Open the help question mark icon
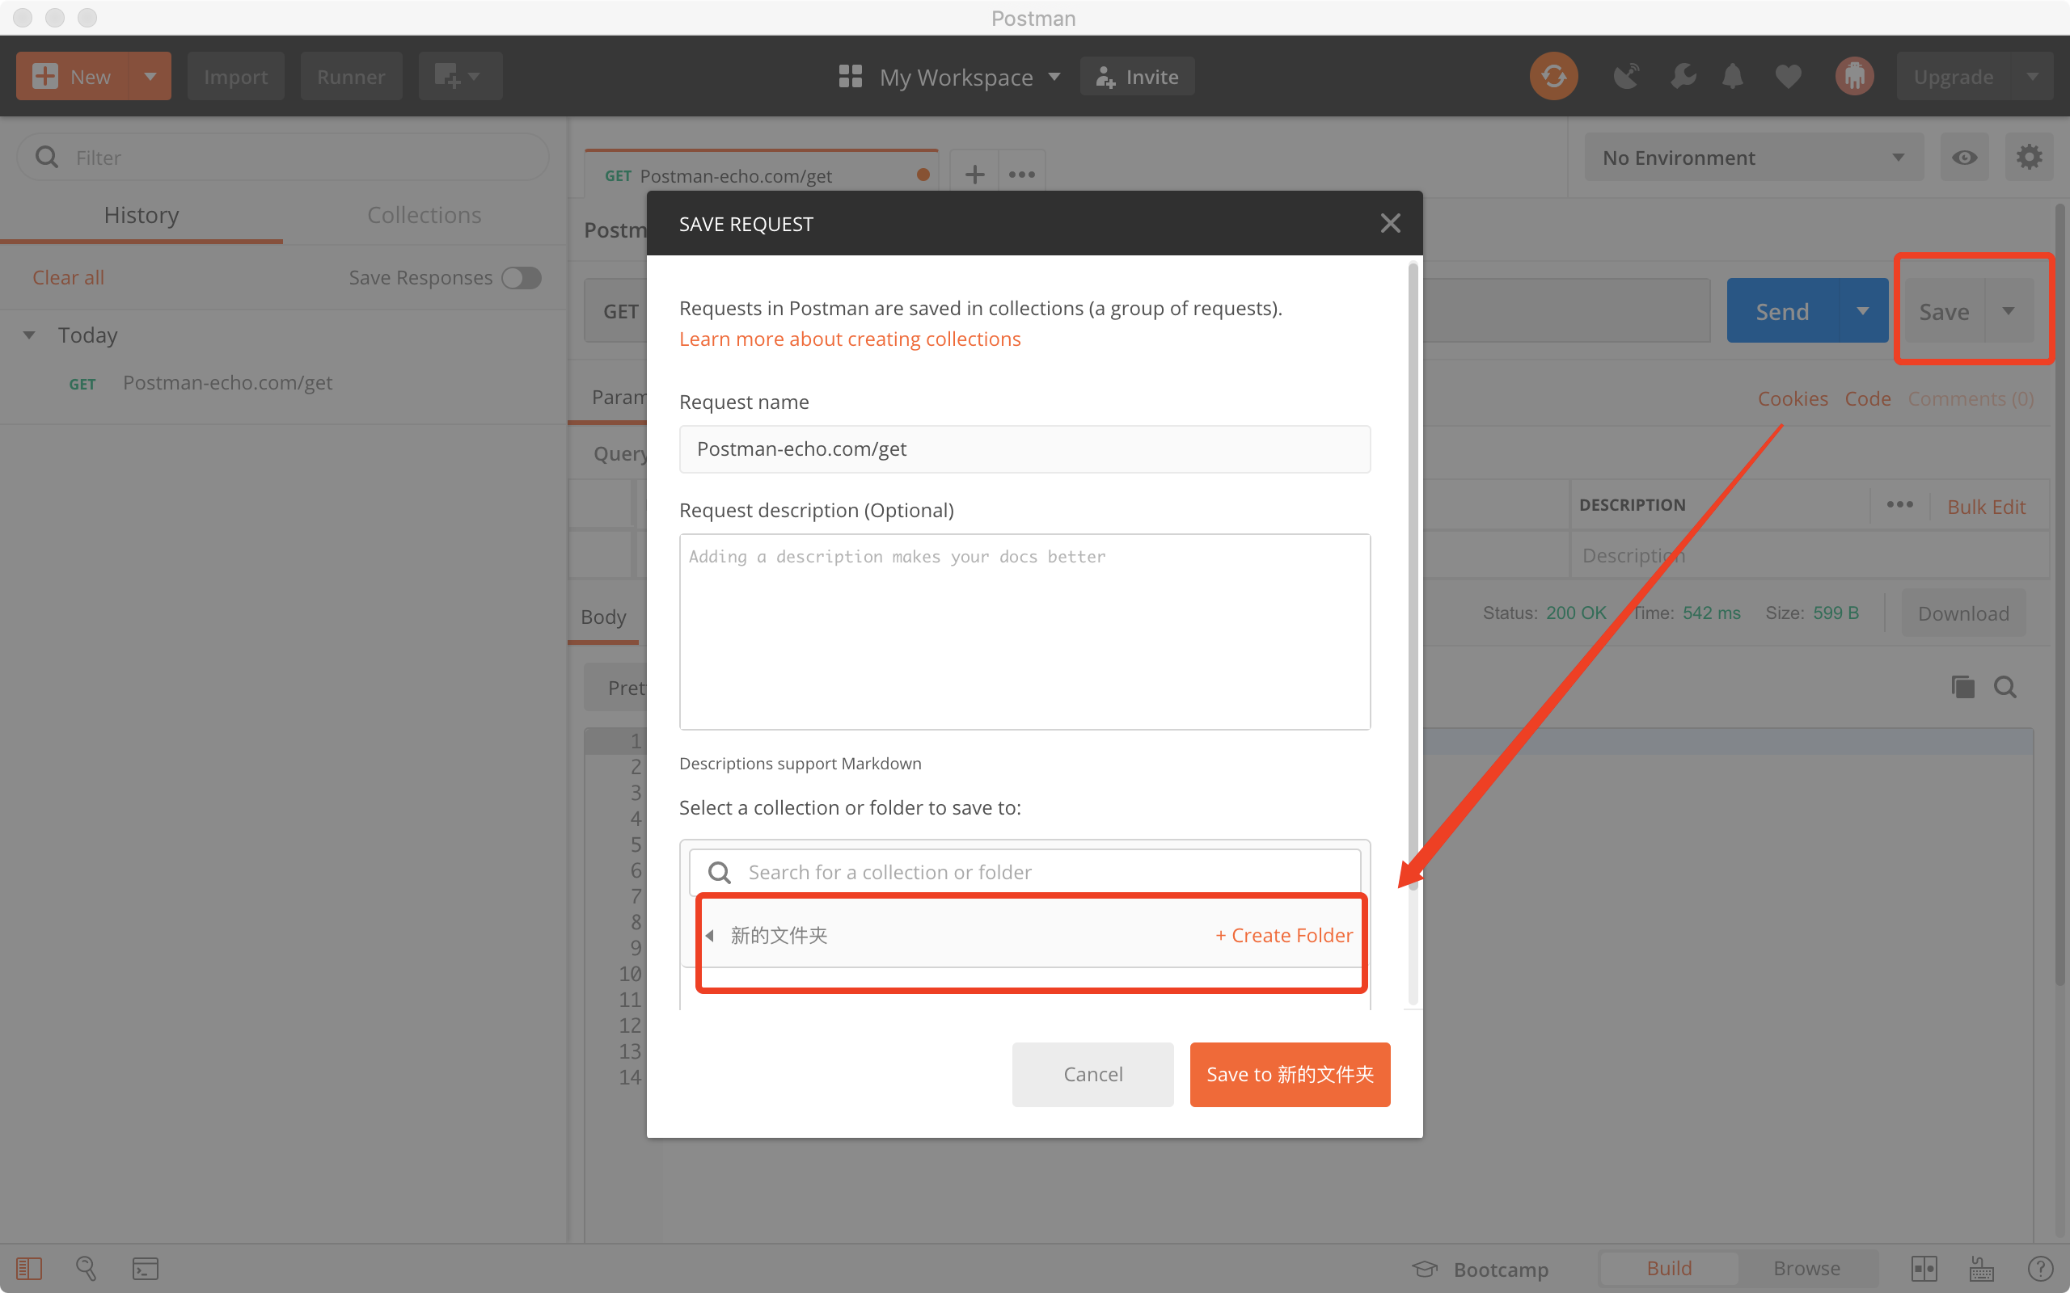2070x1293 pixels. [x=2040, y=1268]
